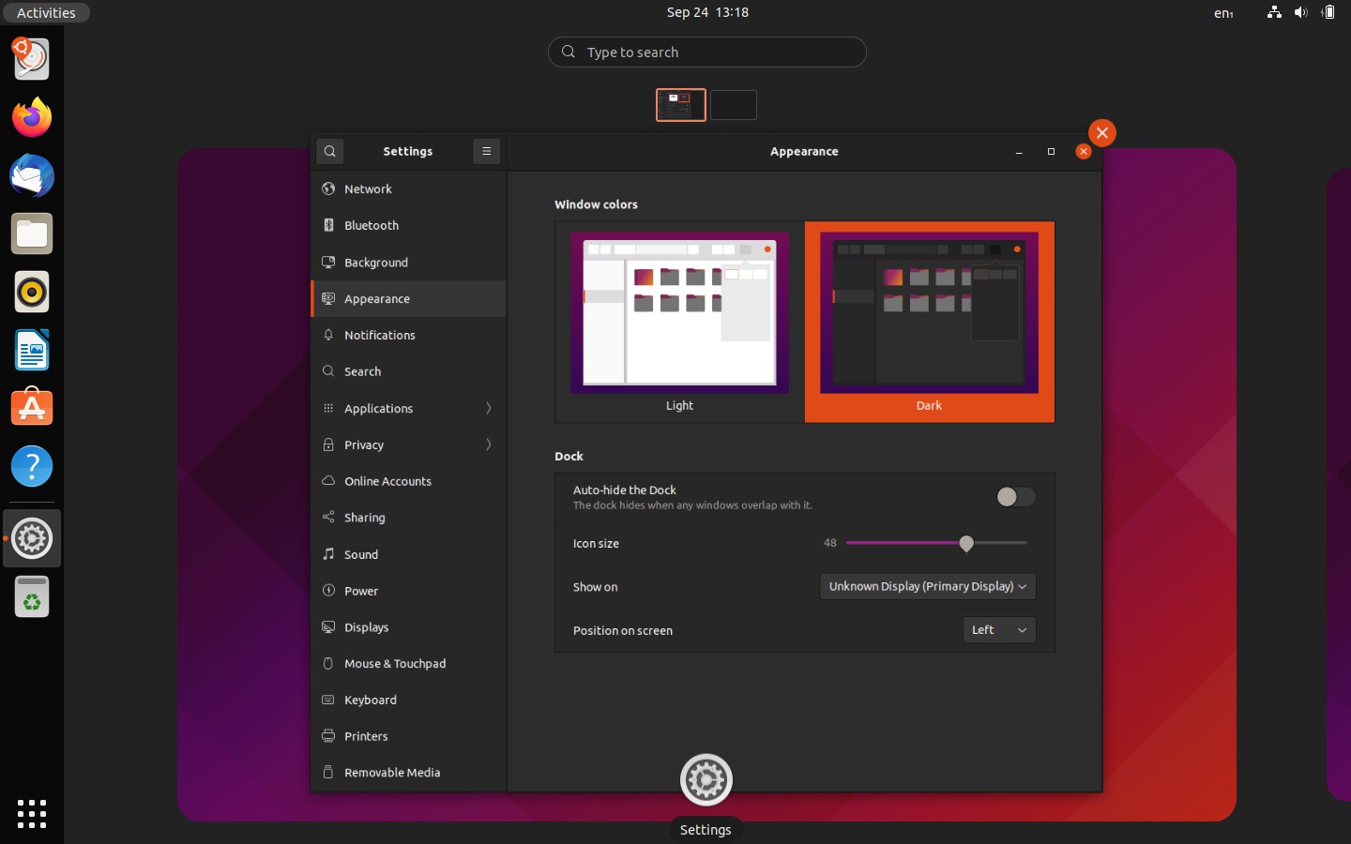Click the Activities button
Image resolution: width=1351 pixels, height=844 pixels.
click(46, 12)
